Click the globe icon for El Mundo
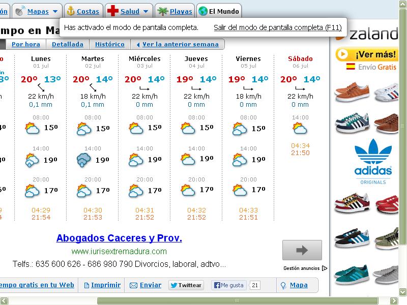Image resolution: width=407 pixels, height=305 pixels. 203,11
